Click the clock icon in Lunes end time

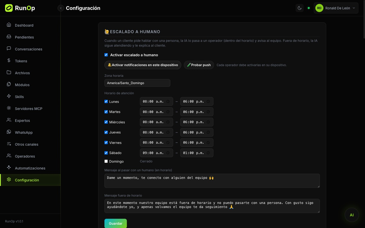tap(208, 102)
